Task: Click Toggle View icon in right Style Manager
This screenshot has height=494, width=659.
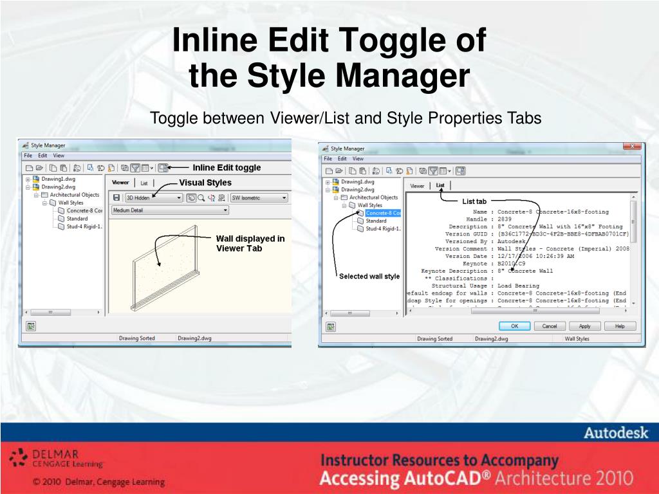Action: (423, 171)
